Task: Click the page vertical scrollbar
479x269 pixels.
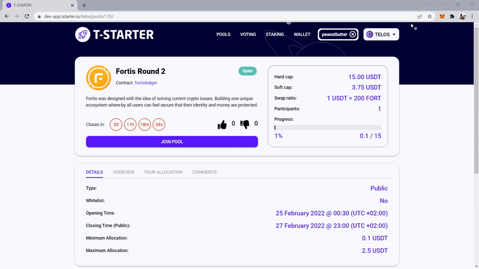Action: (x=476, y=101)
